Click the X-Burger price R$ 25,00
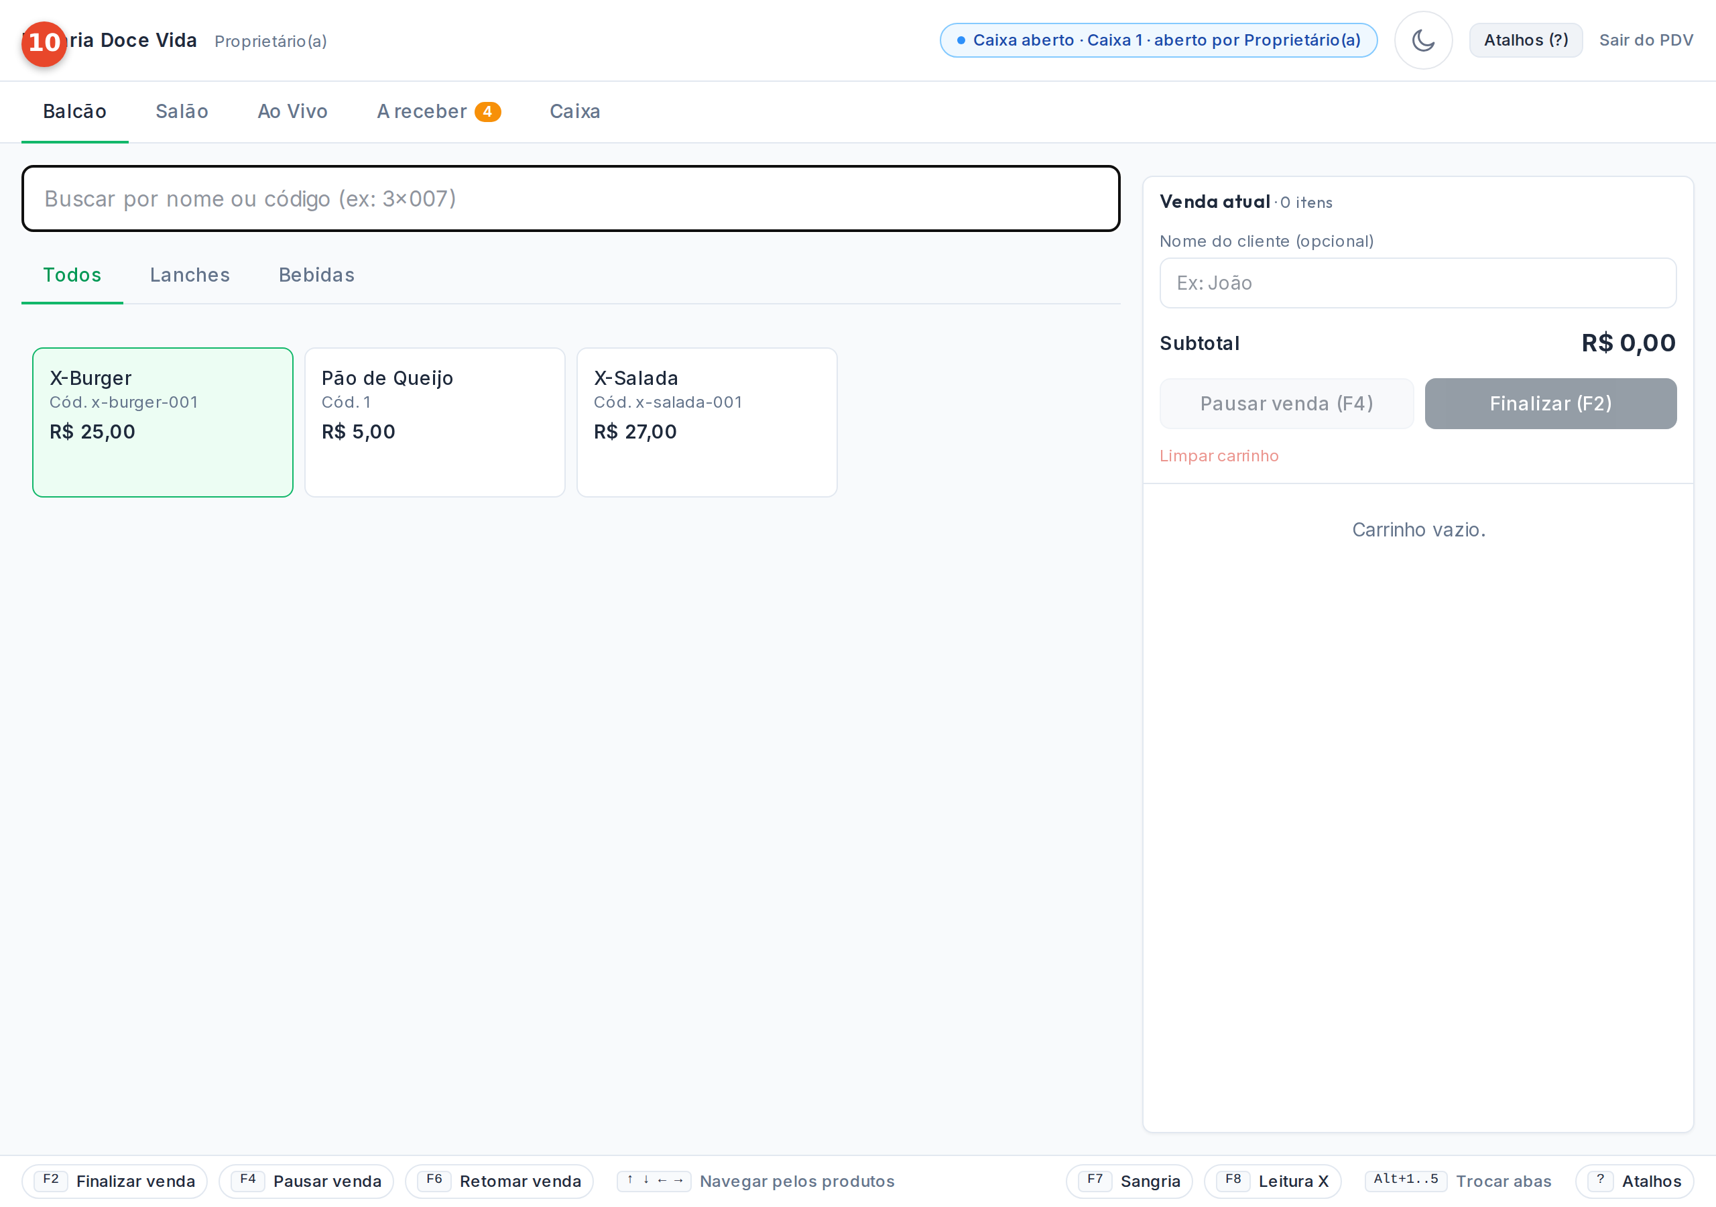This screenshot has height=1207, width=1716. point(93,431)
